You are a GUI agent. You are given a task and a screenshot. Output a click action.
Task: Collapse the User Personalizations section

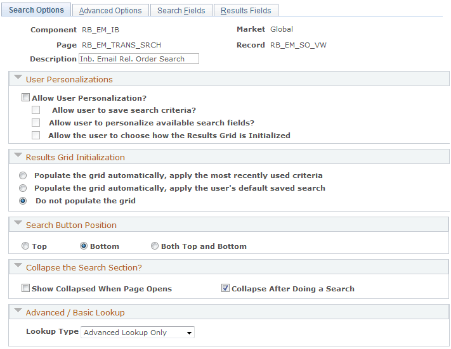point(18,77)
